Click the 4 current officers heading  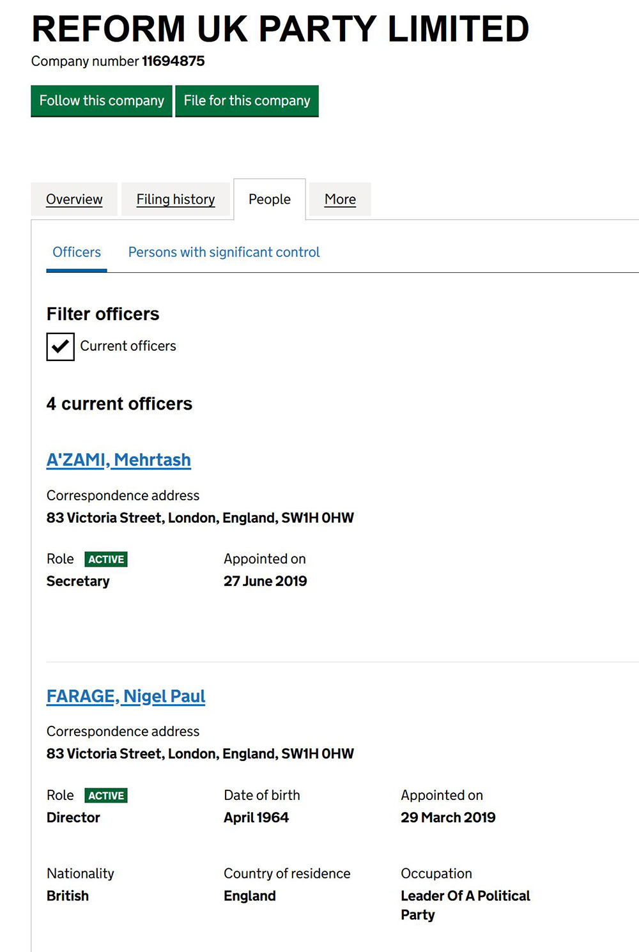pyautogui.click(x=119, y=404)
